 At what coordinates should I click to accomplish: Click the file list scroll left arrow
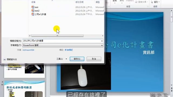[x=29, y=36]
